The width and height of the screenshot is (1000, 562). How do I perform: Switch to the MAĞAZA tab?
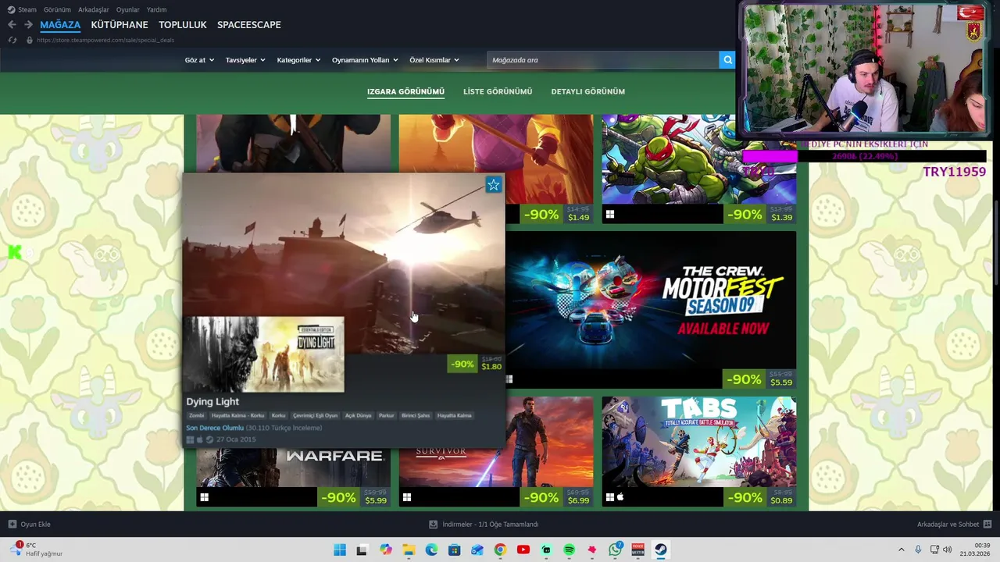pos(60,25)
